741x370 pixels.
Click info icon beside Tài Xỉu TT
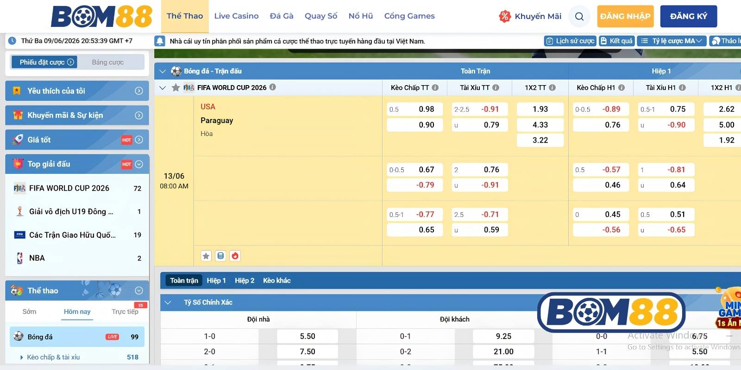(496, 87)
